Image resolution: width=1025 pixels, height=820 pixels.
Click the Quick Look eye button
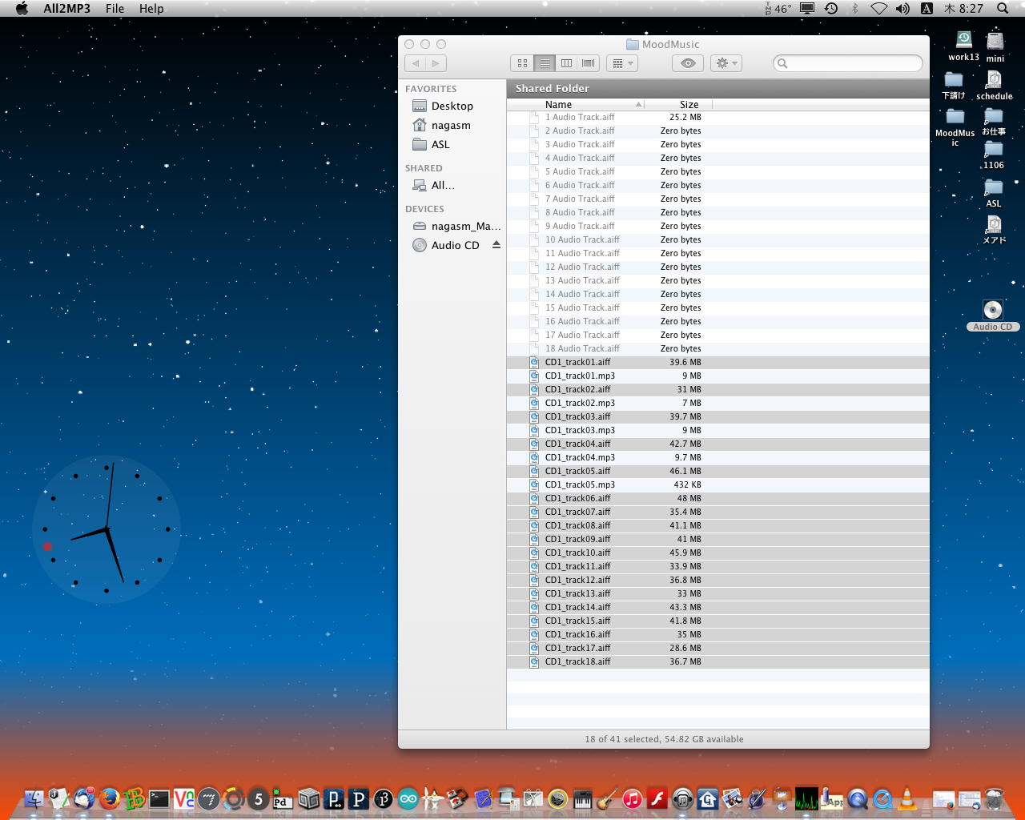pyautogui.click(x=688, y=63)
